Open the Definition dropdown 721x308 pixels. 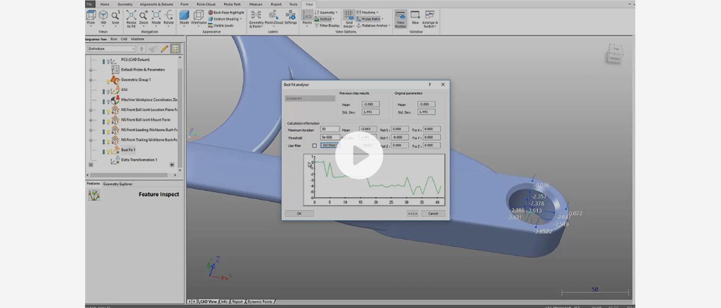pos(111,49)
